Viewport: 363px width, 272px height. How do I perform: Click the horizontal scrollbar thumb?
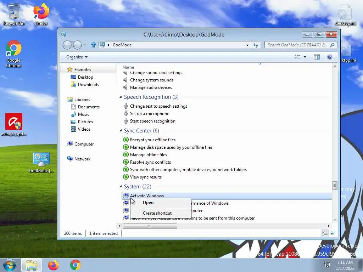tap(150, 226)
